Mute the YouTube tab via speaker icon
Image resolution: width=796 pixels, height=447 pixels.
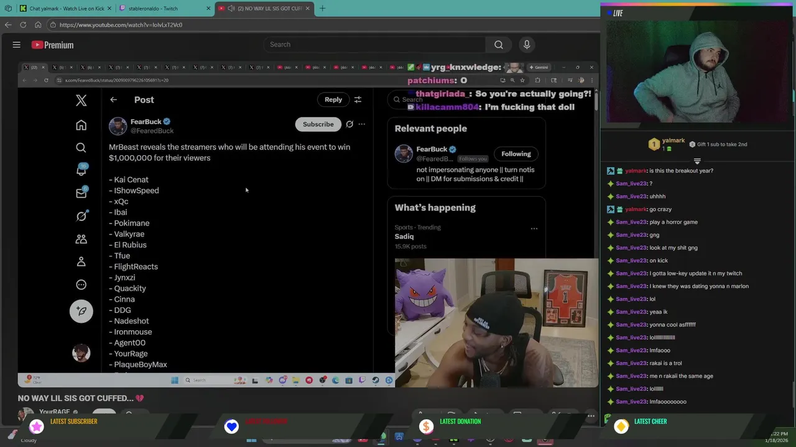(x=231, y=9)
